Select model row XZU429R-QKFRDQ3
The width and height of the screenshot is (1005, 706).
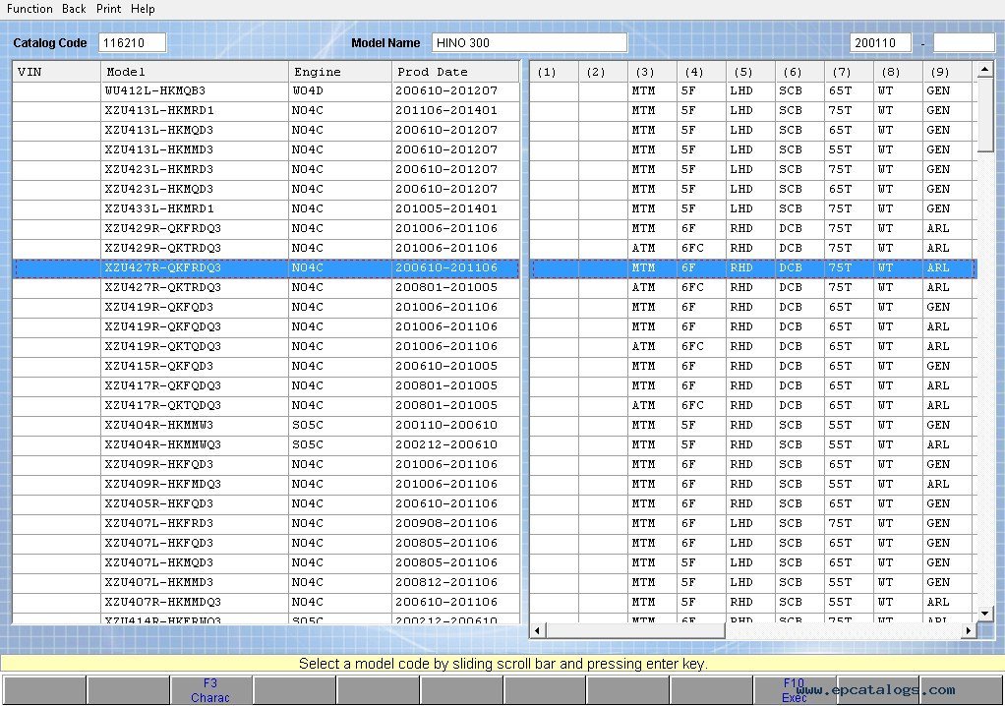tap(266, 229)
